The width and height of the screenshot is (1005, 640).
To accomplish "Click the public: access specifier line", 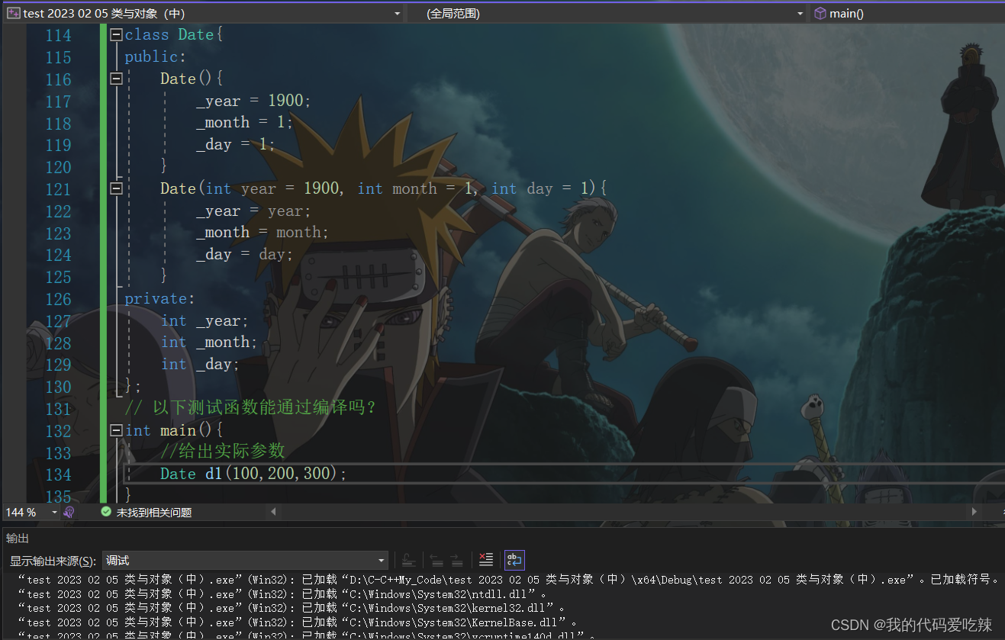I will [156, 57].
